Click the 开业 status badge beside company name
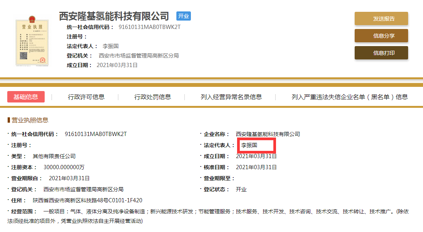This screenshot has height=232, width=423. pos(184,16)
